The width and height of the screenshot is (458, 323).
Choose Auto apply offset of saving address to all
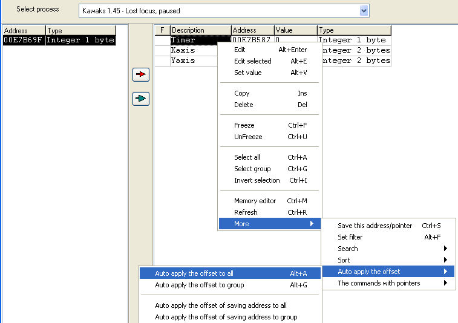pyautogui.click(x=230, y=305)
